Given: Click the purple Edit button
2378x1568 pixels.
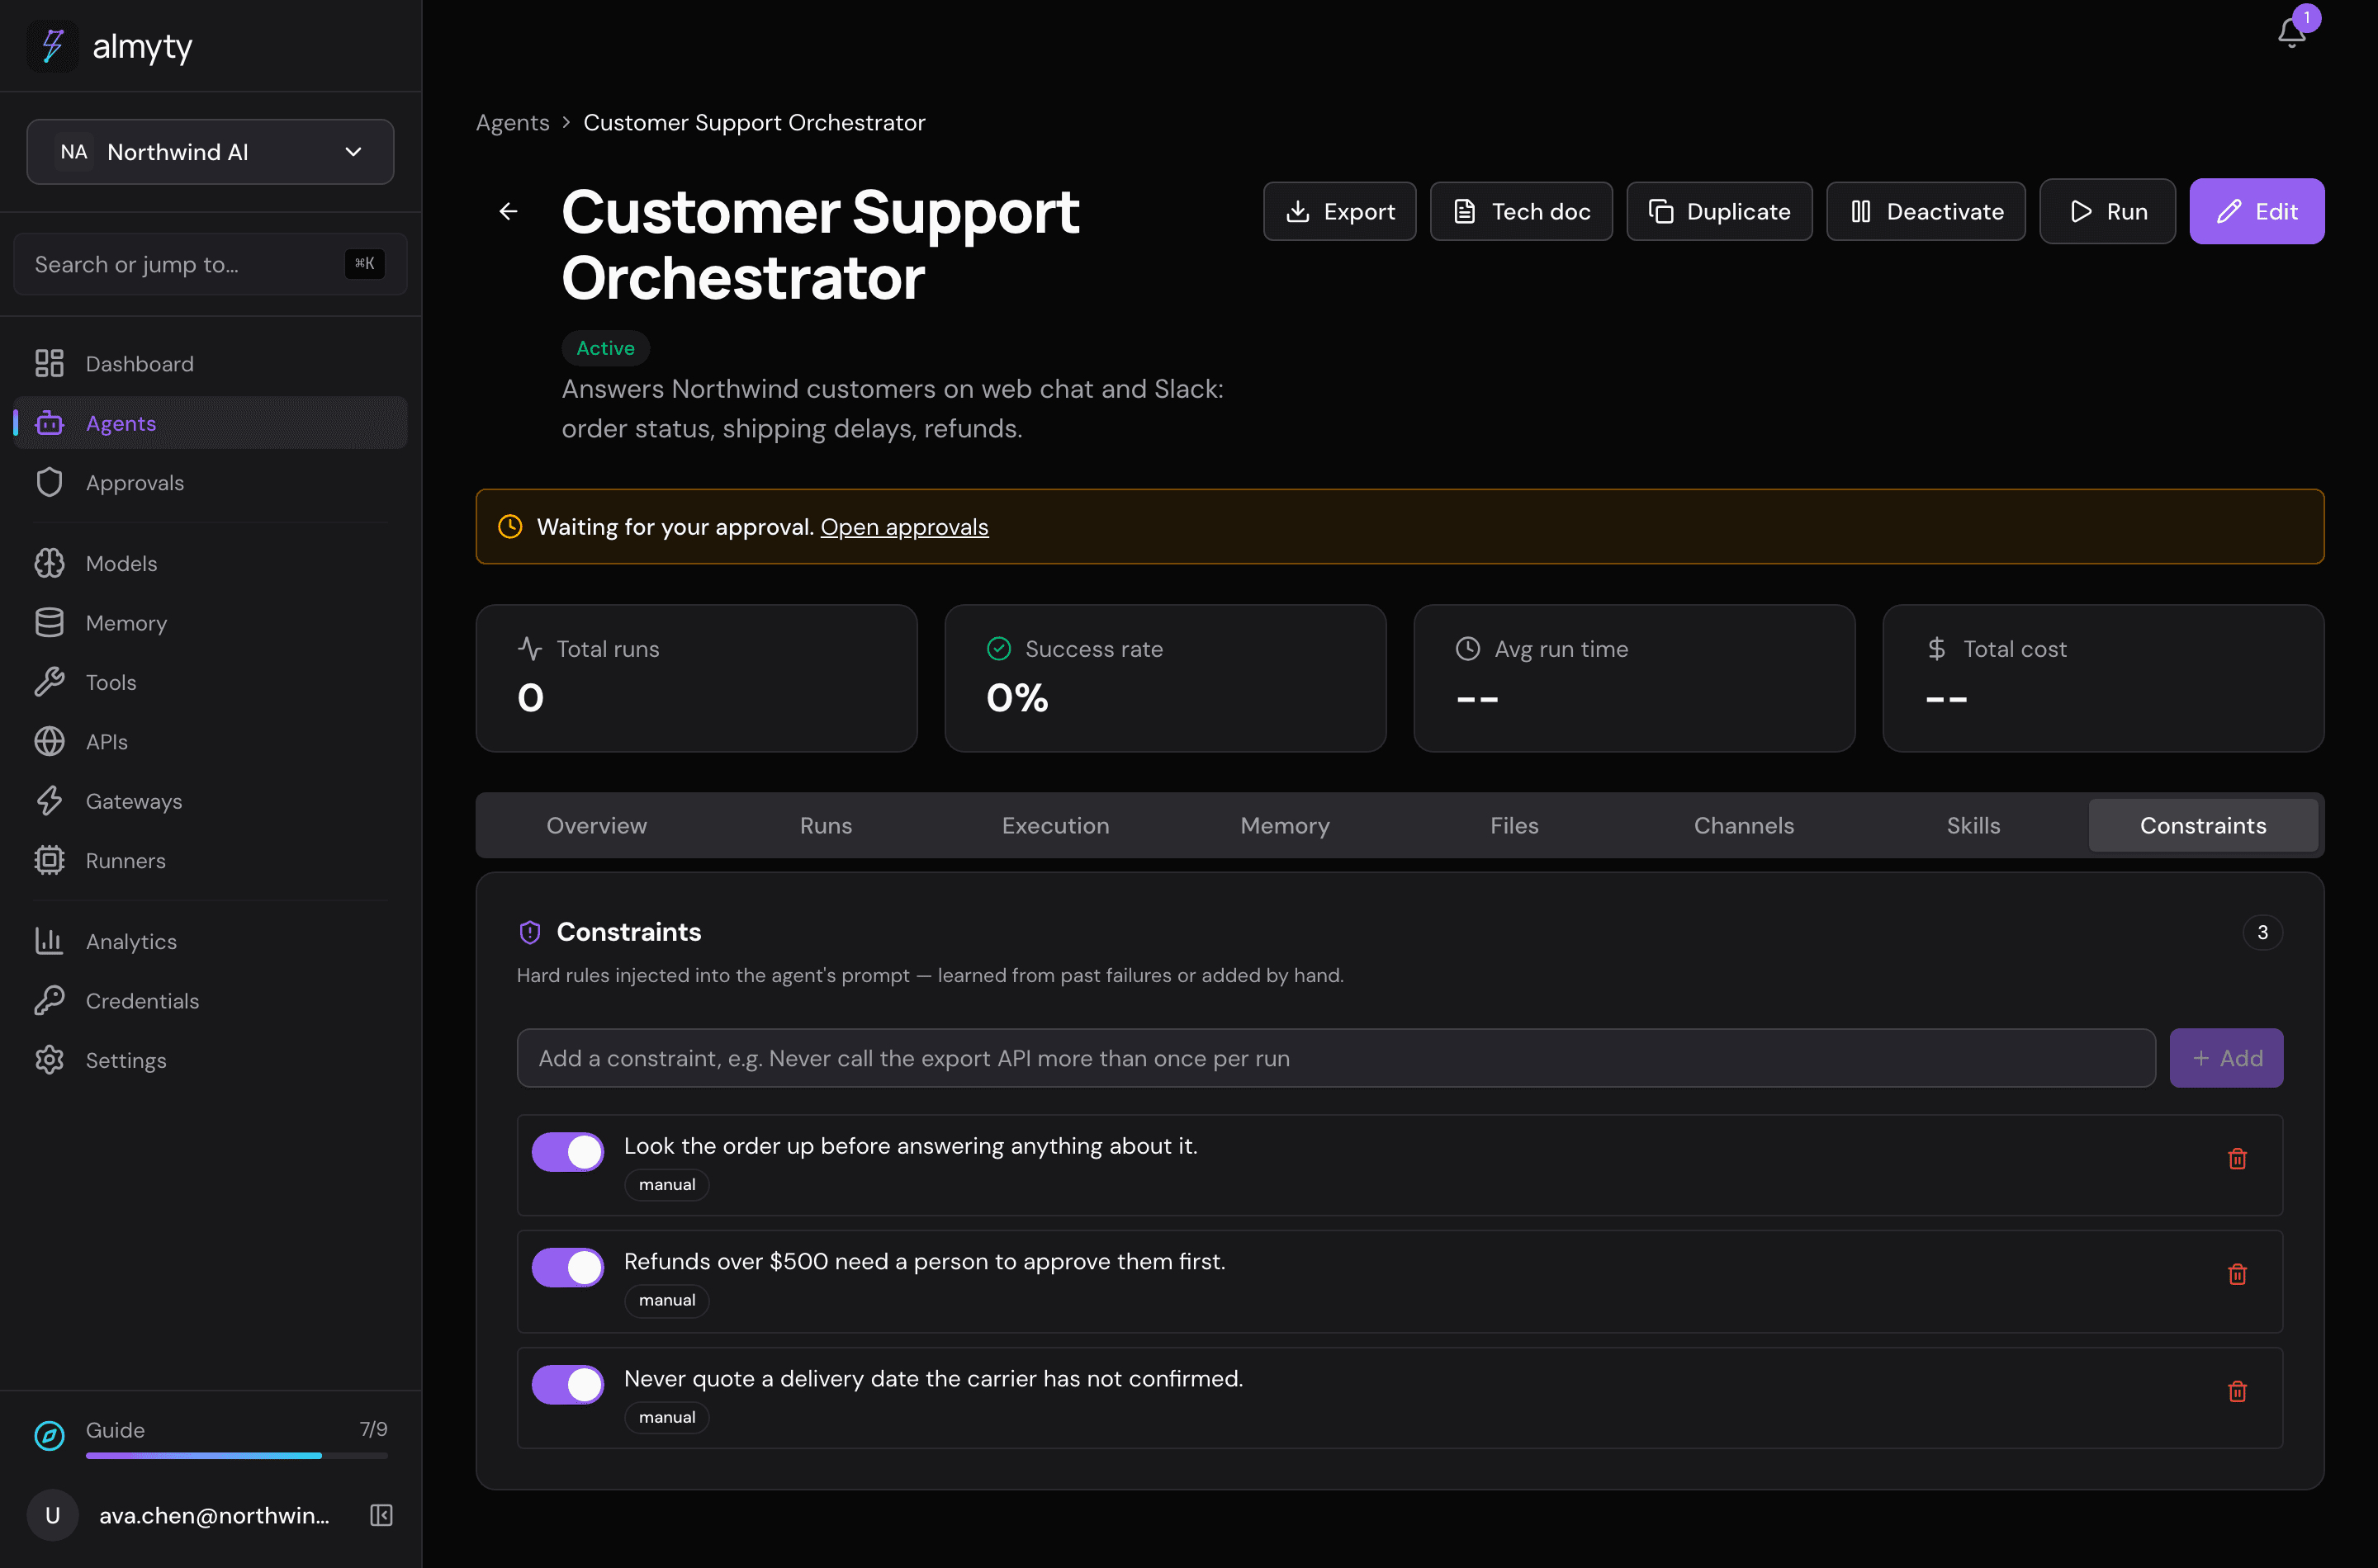Looking at the screenshot, I should click(2256, 211).
